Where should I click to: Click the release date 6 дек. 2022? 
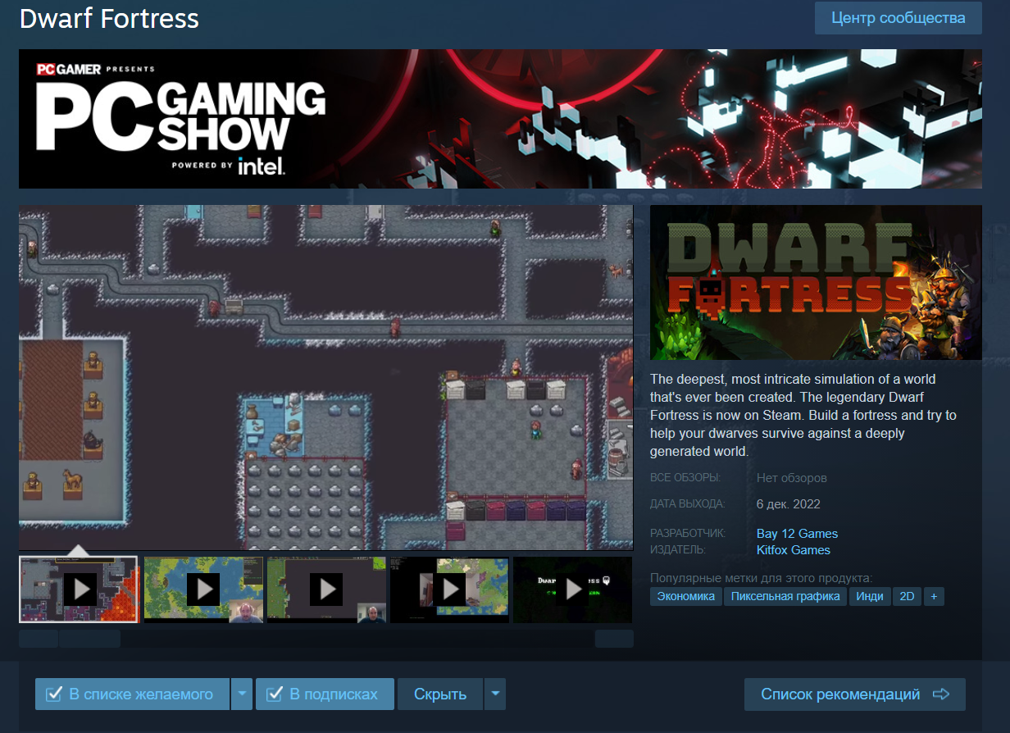click(x=789, y=504)
